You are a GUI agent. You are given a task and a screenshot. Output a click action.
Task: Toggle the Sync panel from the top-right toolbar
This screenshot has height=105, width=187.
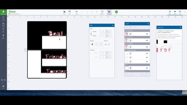click(180, 12)
